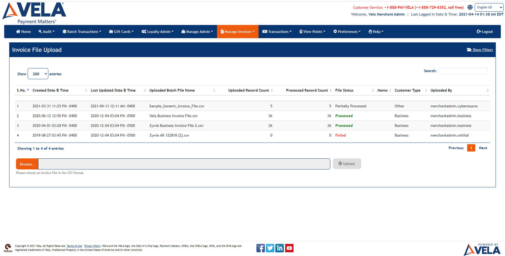Image resolution: width=505 pixels, height=256 pixels.
Task: Open the Terms of Use link
Action: pyautogui.click(x=74, y=246)
